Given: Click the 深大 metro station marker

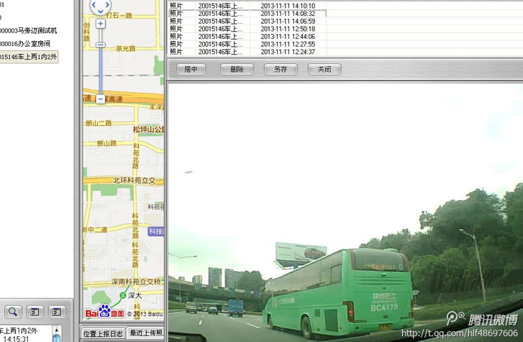Looking at the screenshot, I should point(122,295).
